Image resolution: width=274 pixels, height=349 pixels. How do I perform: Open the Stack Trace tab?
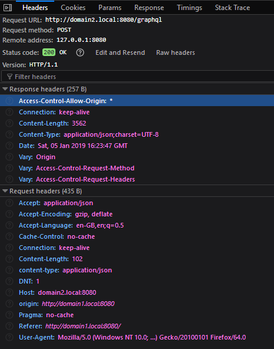pyautogui.click(x=232, y=8)
